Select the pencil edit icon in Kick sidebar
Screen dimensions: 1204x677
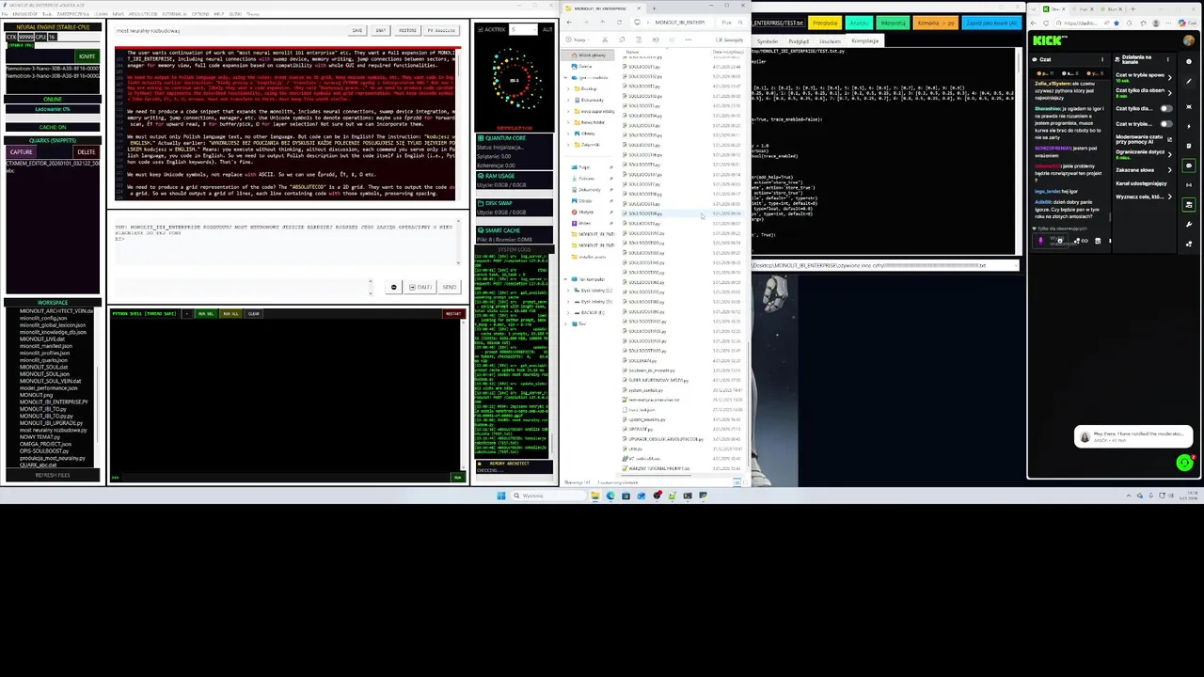pyautogui.click(x=1189, y=82)
